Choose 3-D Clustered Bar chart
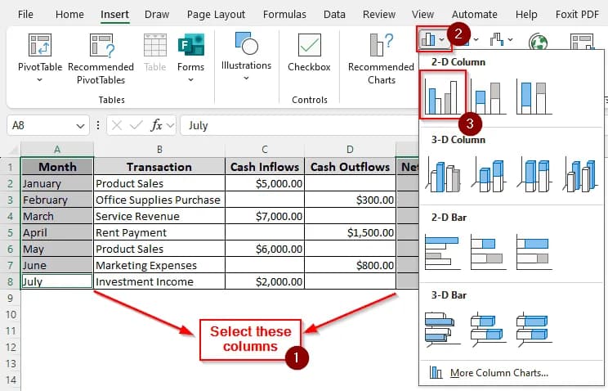This screenshot has height=391, width=608. click(x=442, y=329)
